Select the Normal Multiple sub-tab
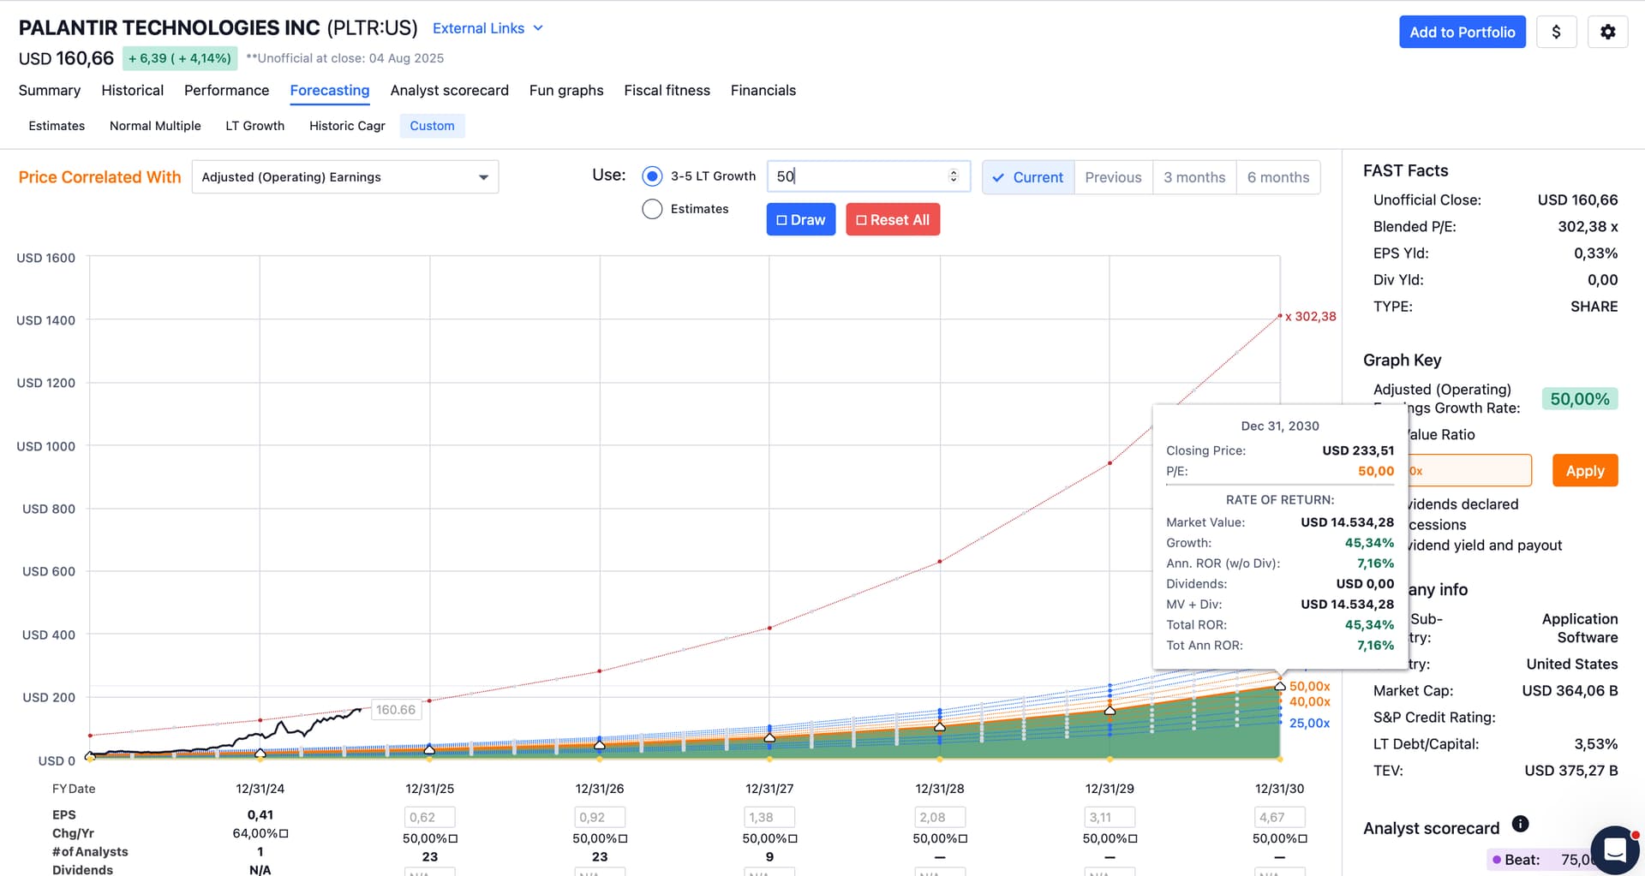The image size is (1645, 876). click(155, 126)
